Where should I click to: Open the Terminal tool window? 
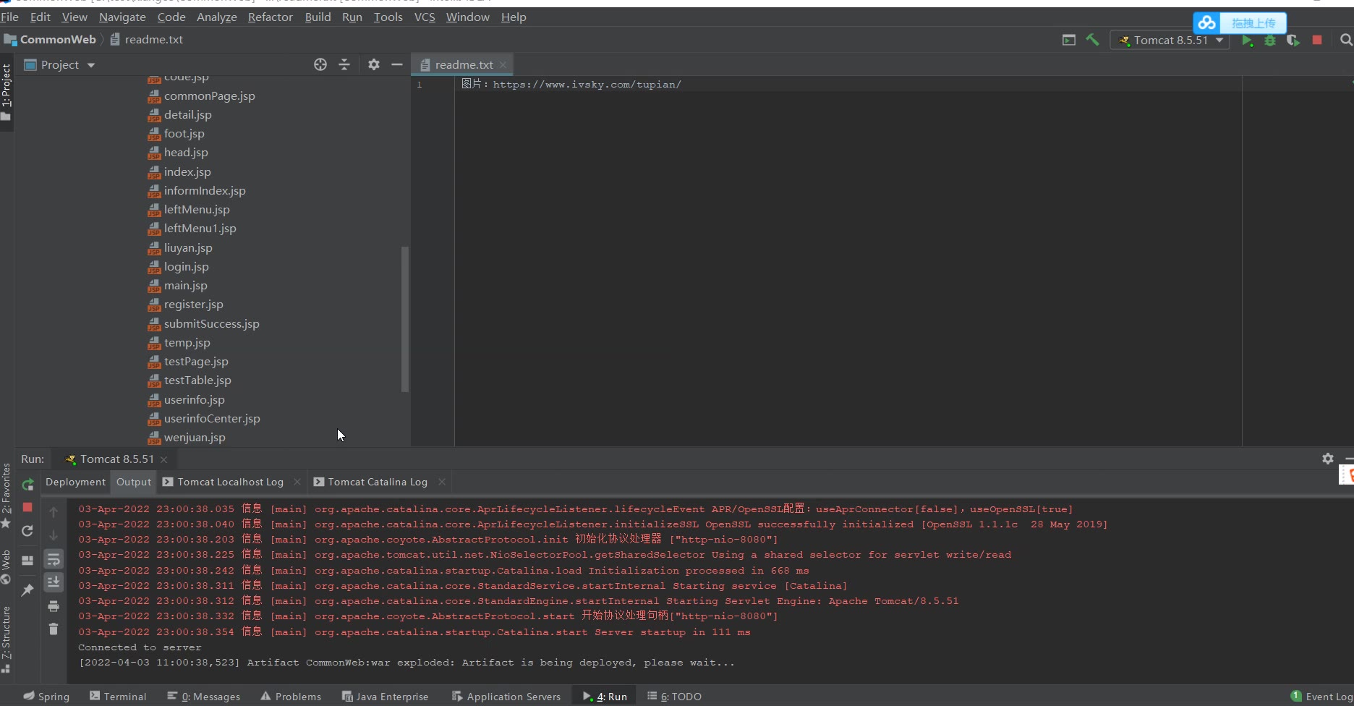click(118, 697)
